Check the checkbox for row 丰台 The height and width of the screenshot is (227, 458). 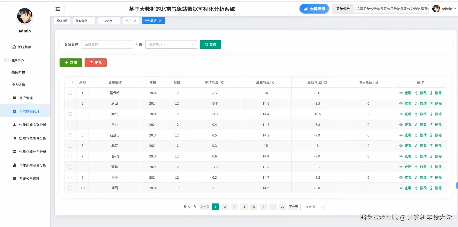point(70,125)
